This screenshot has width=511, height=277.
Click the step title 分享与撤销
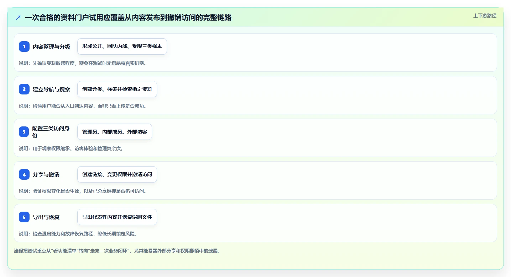[46, 174]
